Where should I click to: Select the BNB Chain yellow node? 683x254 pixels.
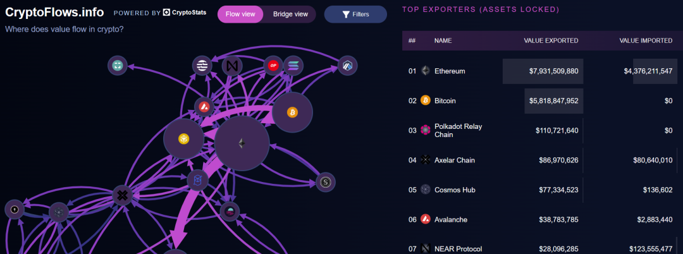(183, 139)
